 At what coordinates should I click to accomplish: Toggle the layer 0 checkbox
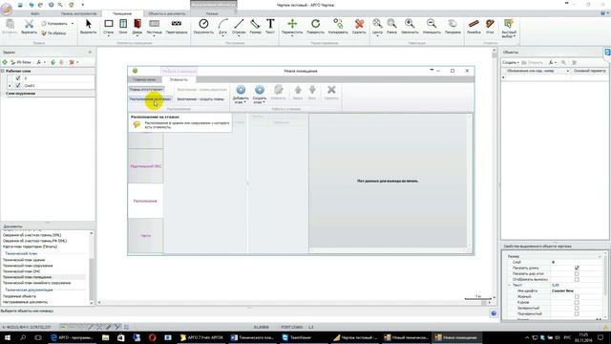(18, 78)
